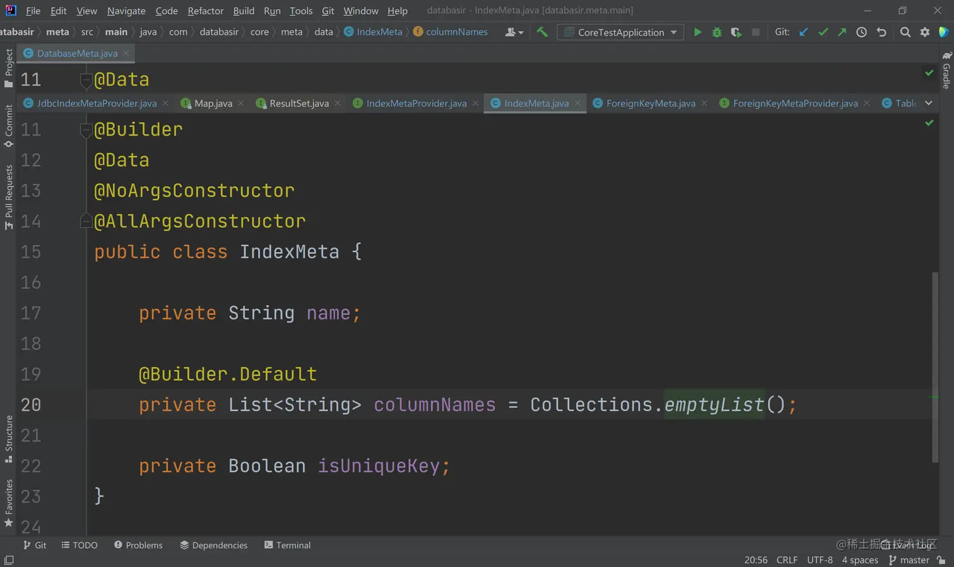This screenshot has height=567, width=954.
Task: Click Git update project arrow icon
Action: point(803,32)
